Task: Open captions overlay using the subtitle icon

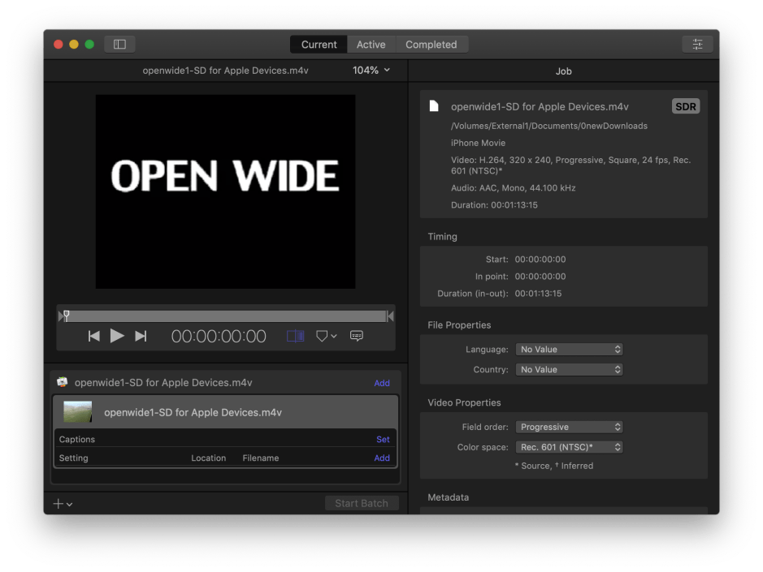Action: click(356, 335)
